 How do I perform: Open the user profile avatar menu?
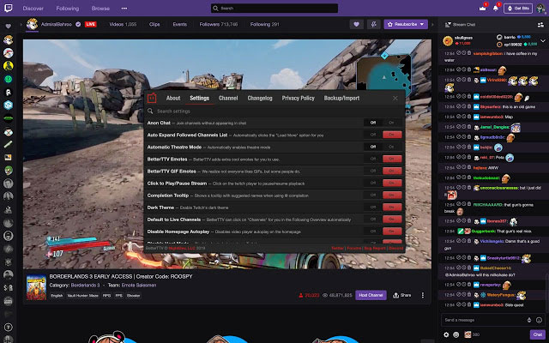click(540, 8)
